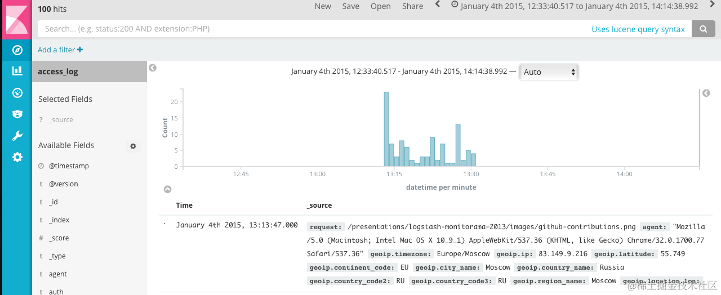Image resolution: width=721 pixels, height=295 pixels.
Task: Click Open in top menu
Action: click(x=381, y=6)
